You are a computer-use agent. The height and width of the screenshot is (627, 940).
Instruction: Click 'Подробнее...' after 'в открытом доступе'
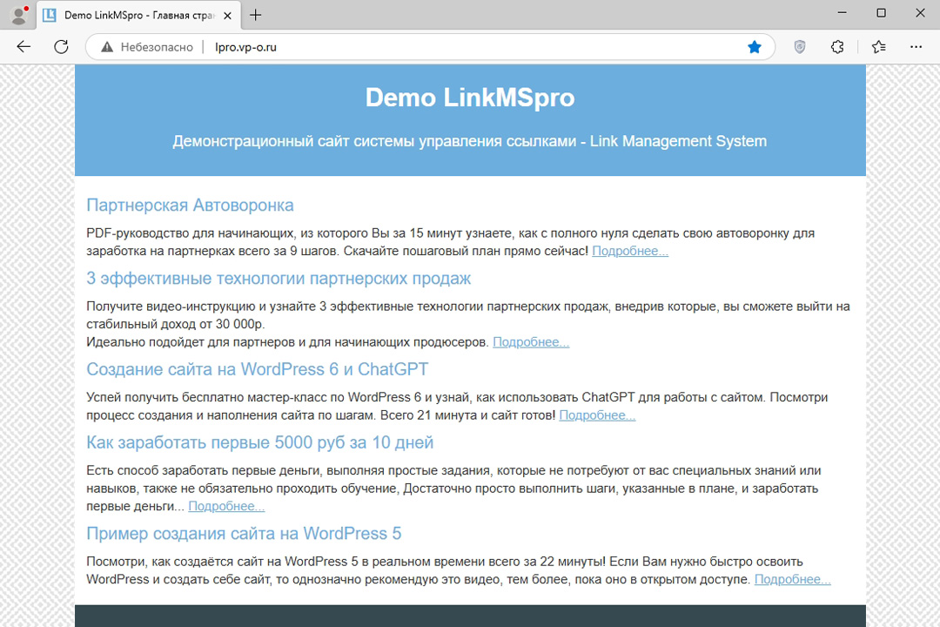[793, 580]
